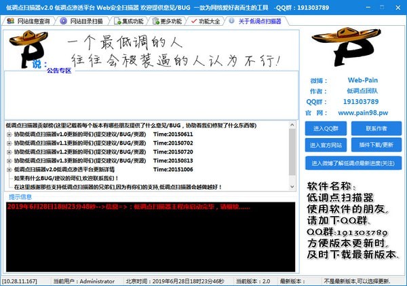This screenshot has width=407, height=286.
Task: Expand the v1.1 contributors tree node
Action: [x=9, y=143]
